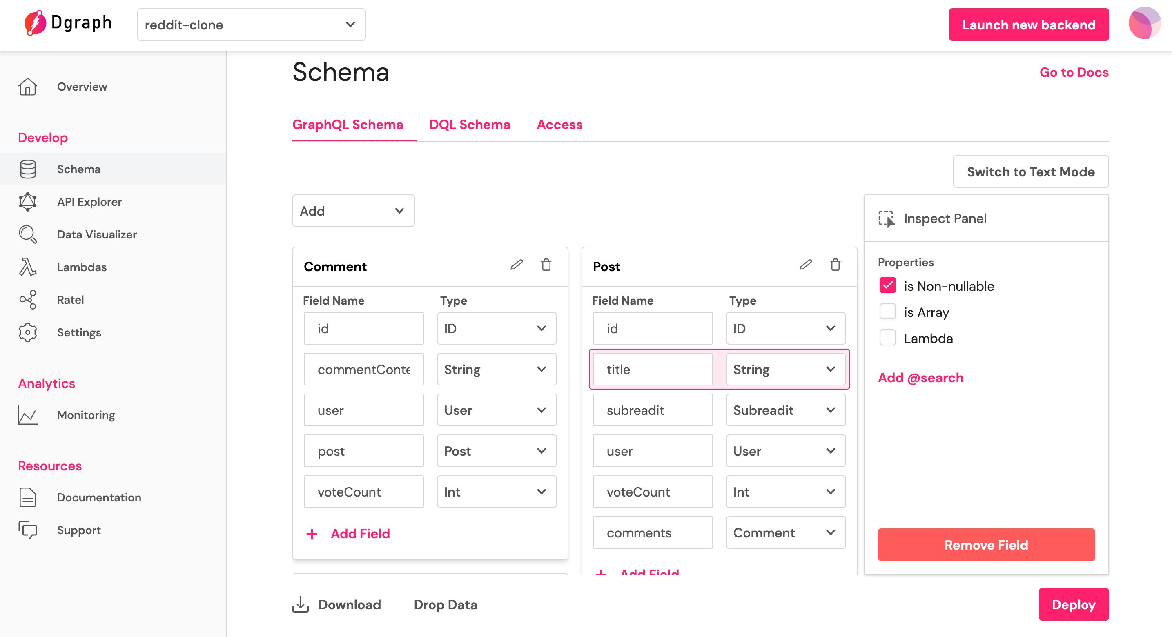The width and height of the screenshot is (1172, 637).
Task: Delete the Post type with trash icon
Action: 836,265
